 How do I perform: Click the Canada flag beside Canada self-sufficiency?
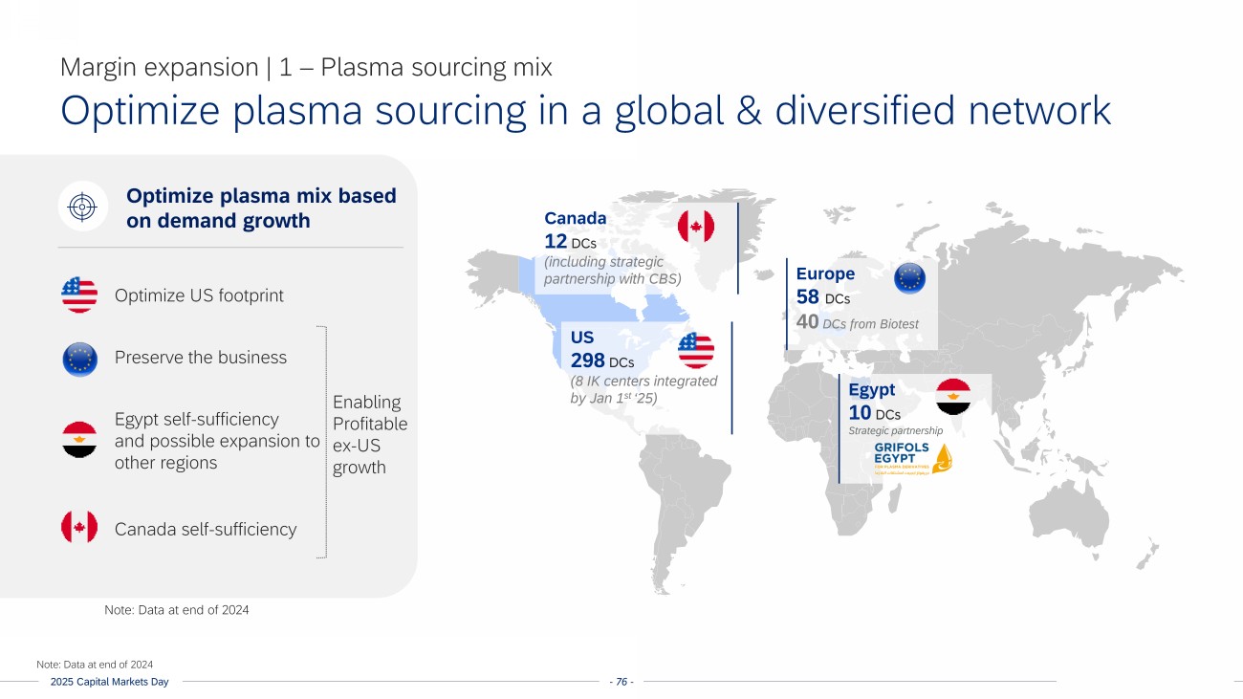(x=79, y=527)
